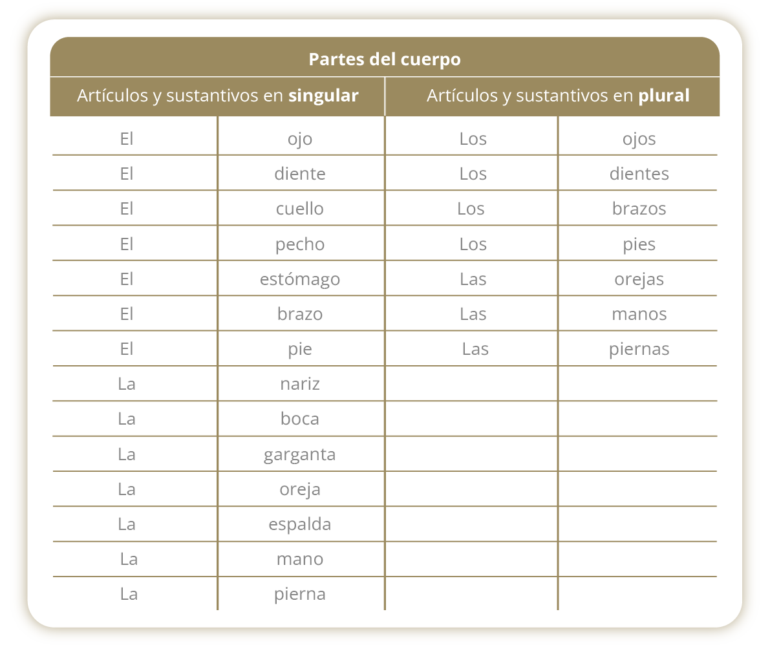Click the word 'diente'
Viewport: 770px width, 647px height.
pyautogui.click(x=300, y=174)
